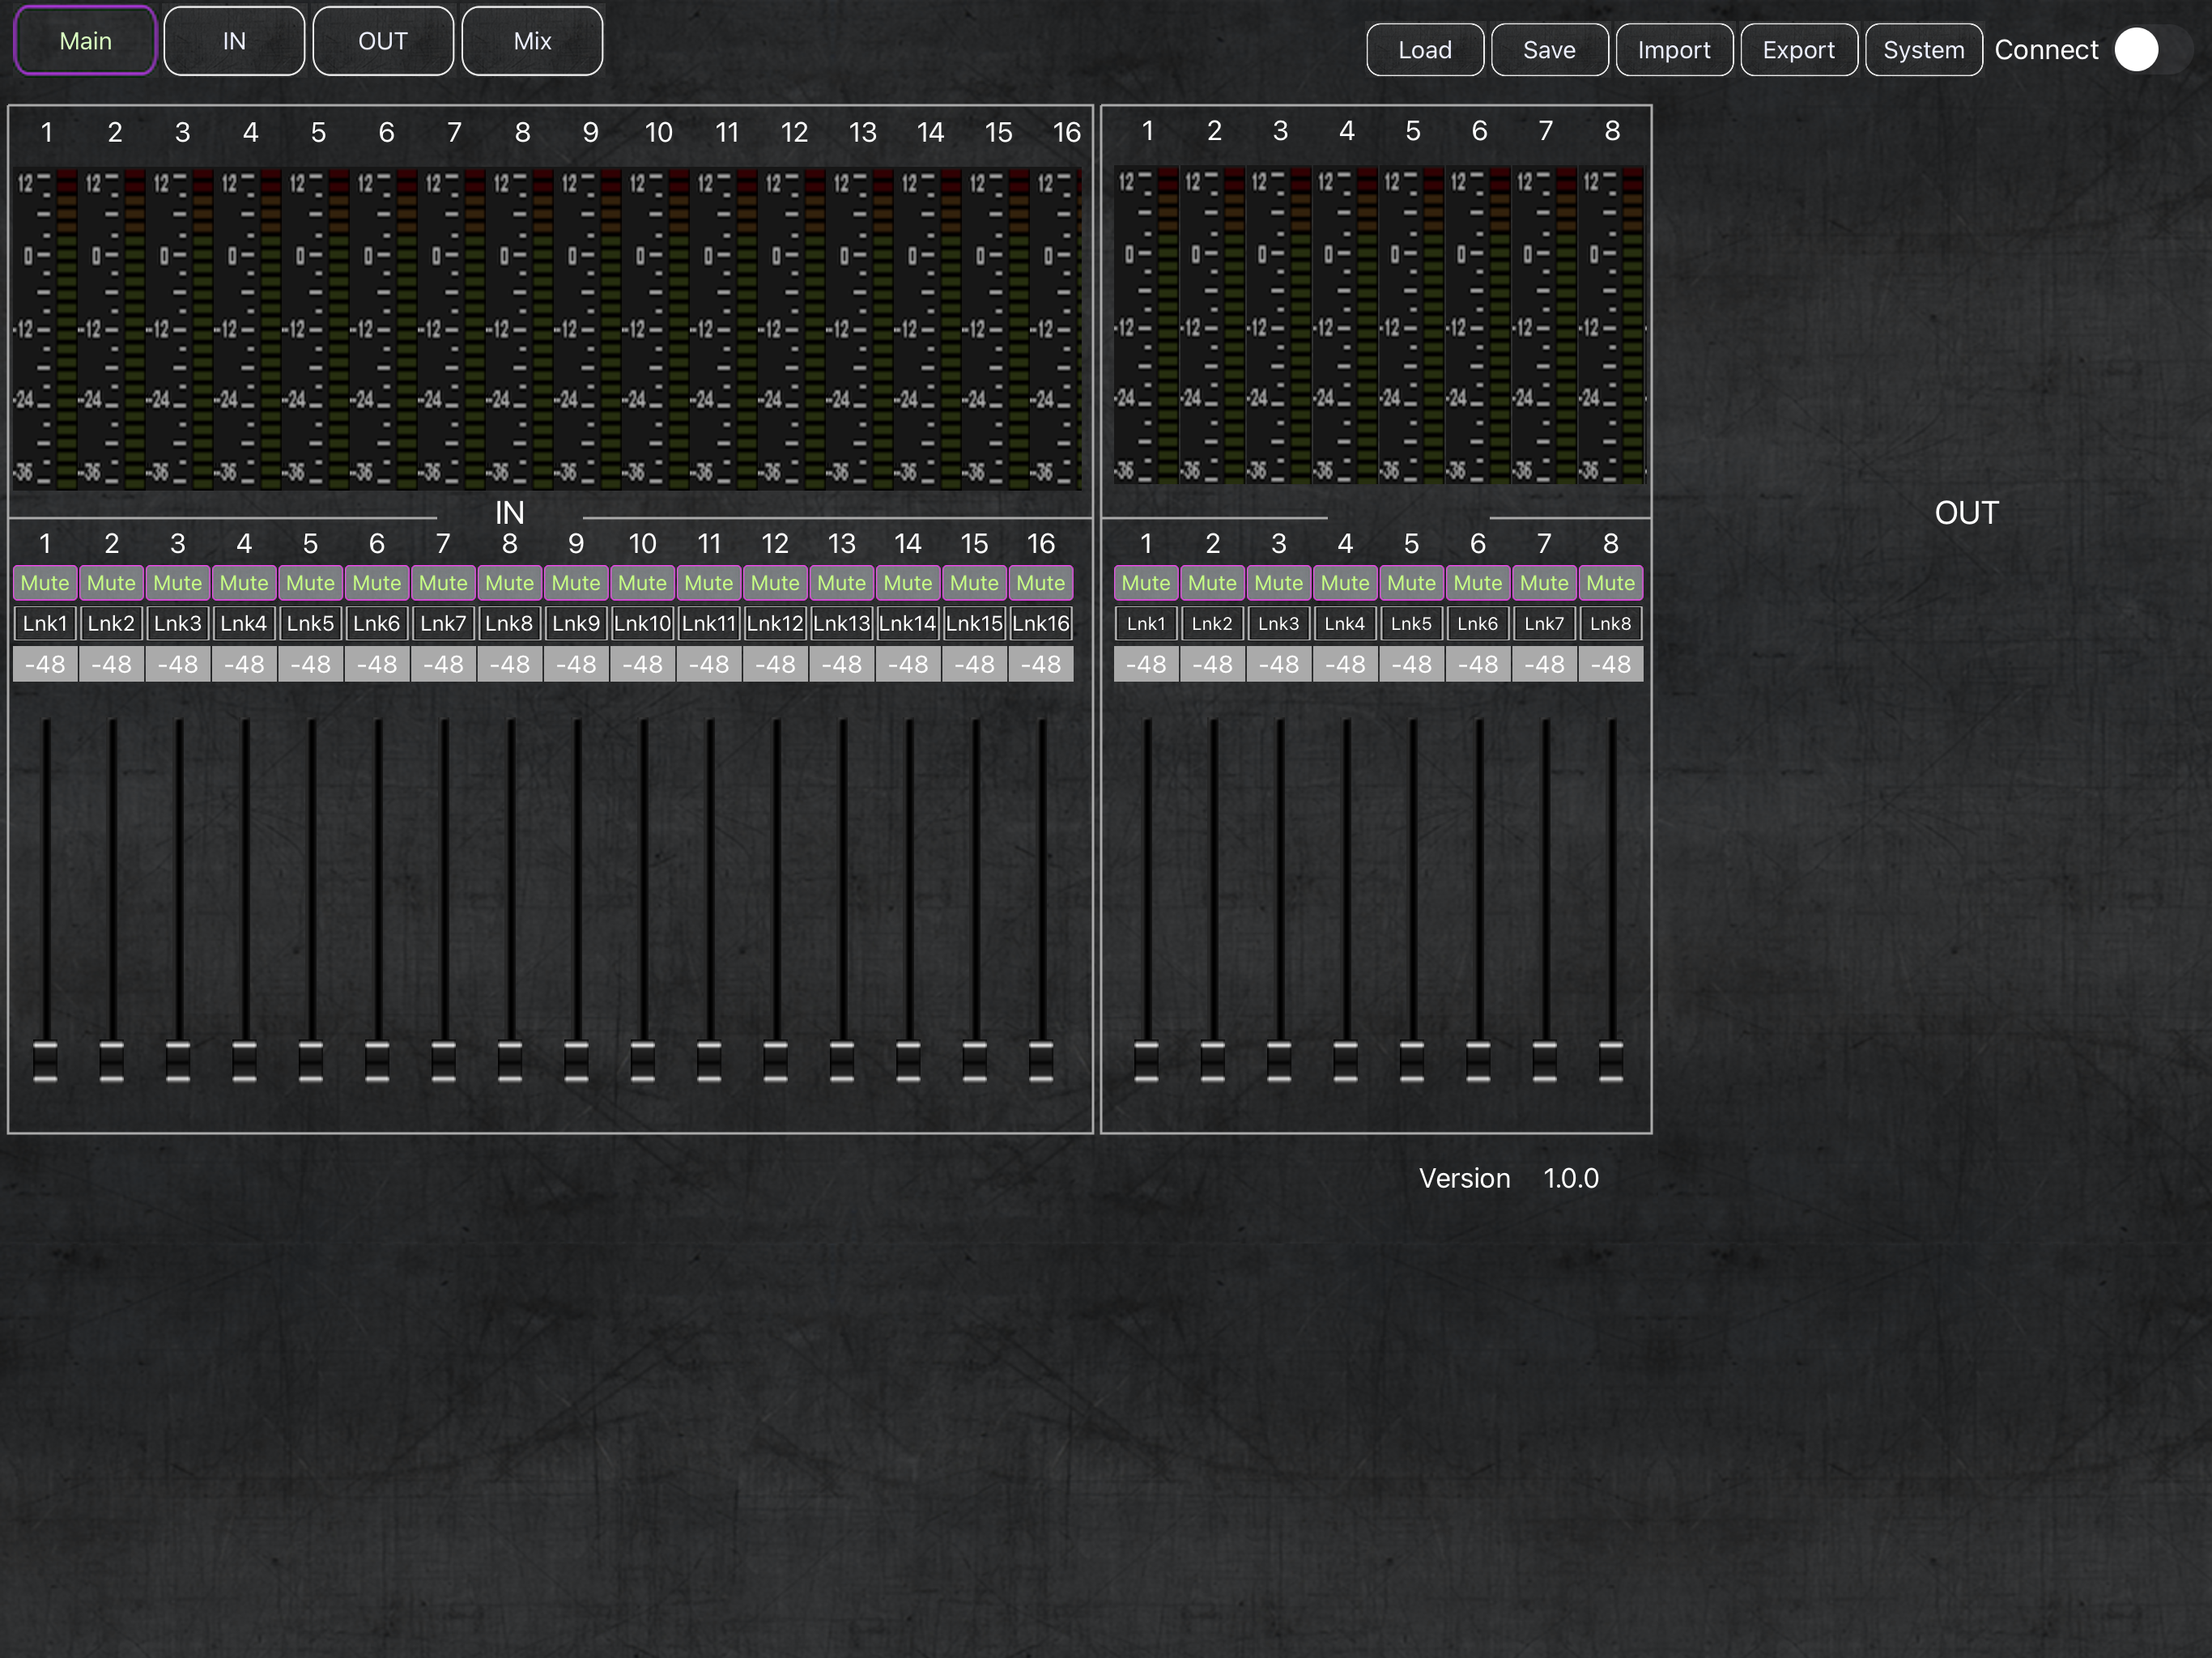Click output channel 1 fader handle
2212x1658 pixels.
1146,1061
